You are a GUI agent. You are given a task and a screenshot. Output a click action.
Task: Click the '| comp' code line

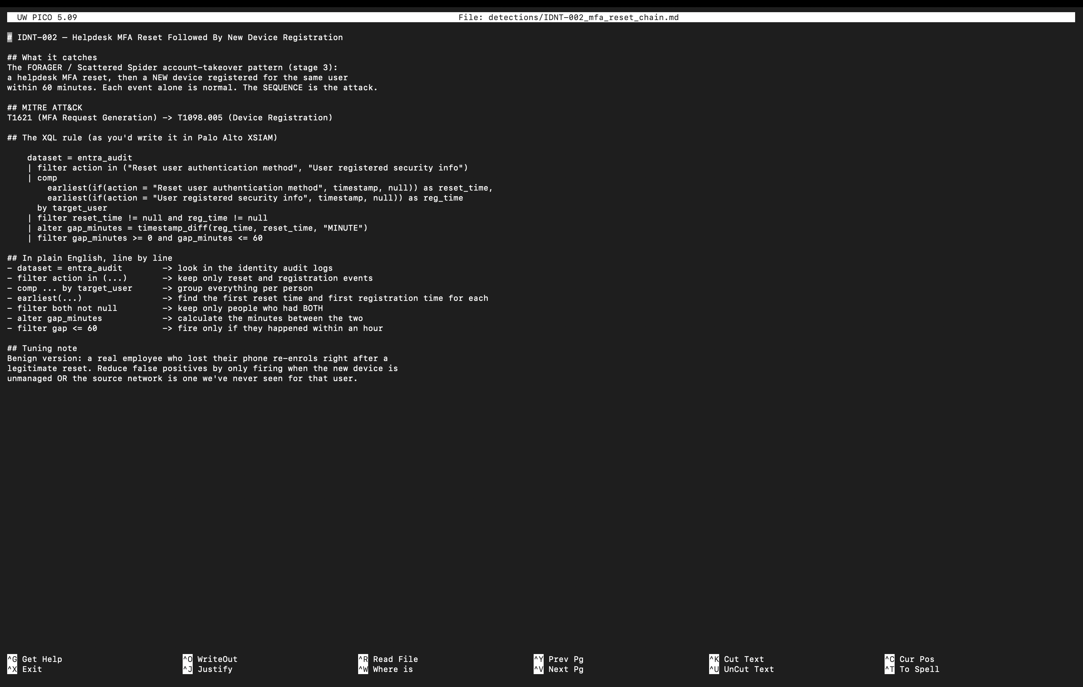(42, 178)
